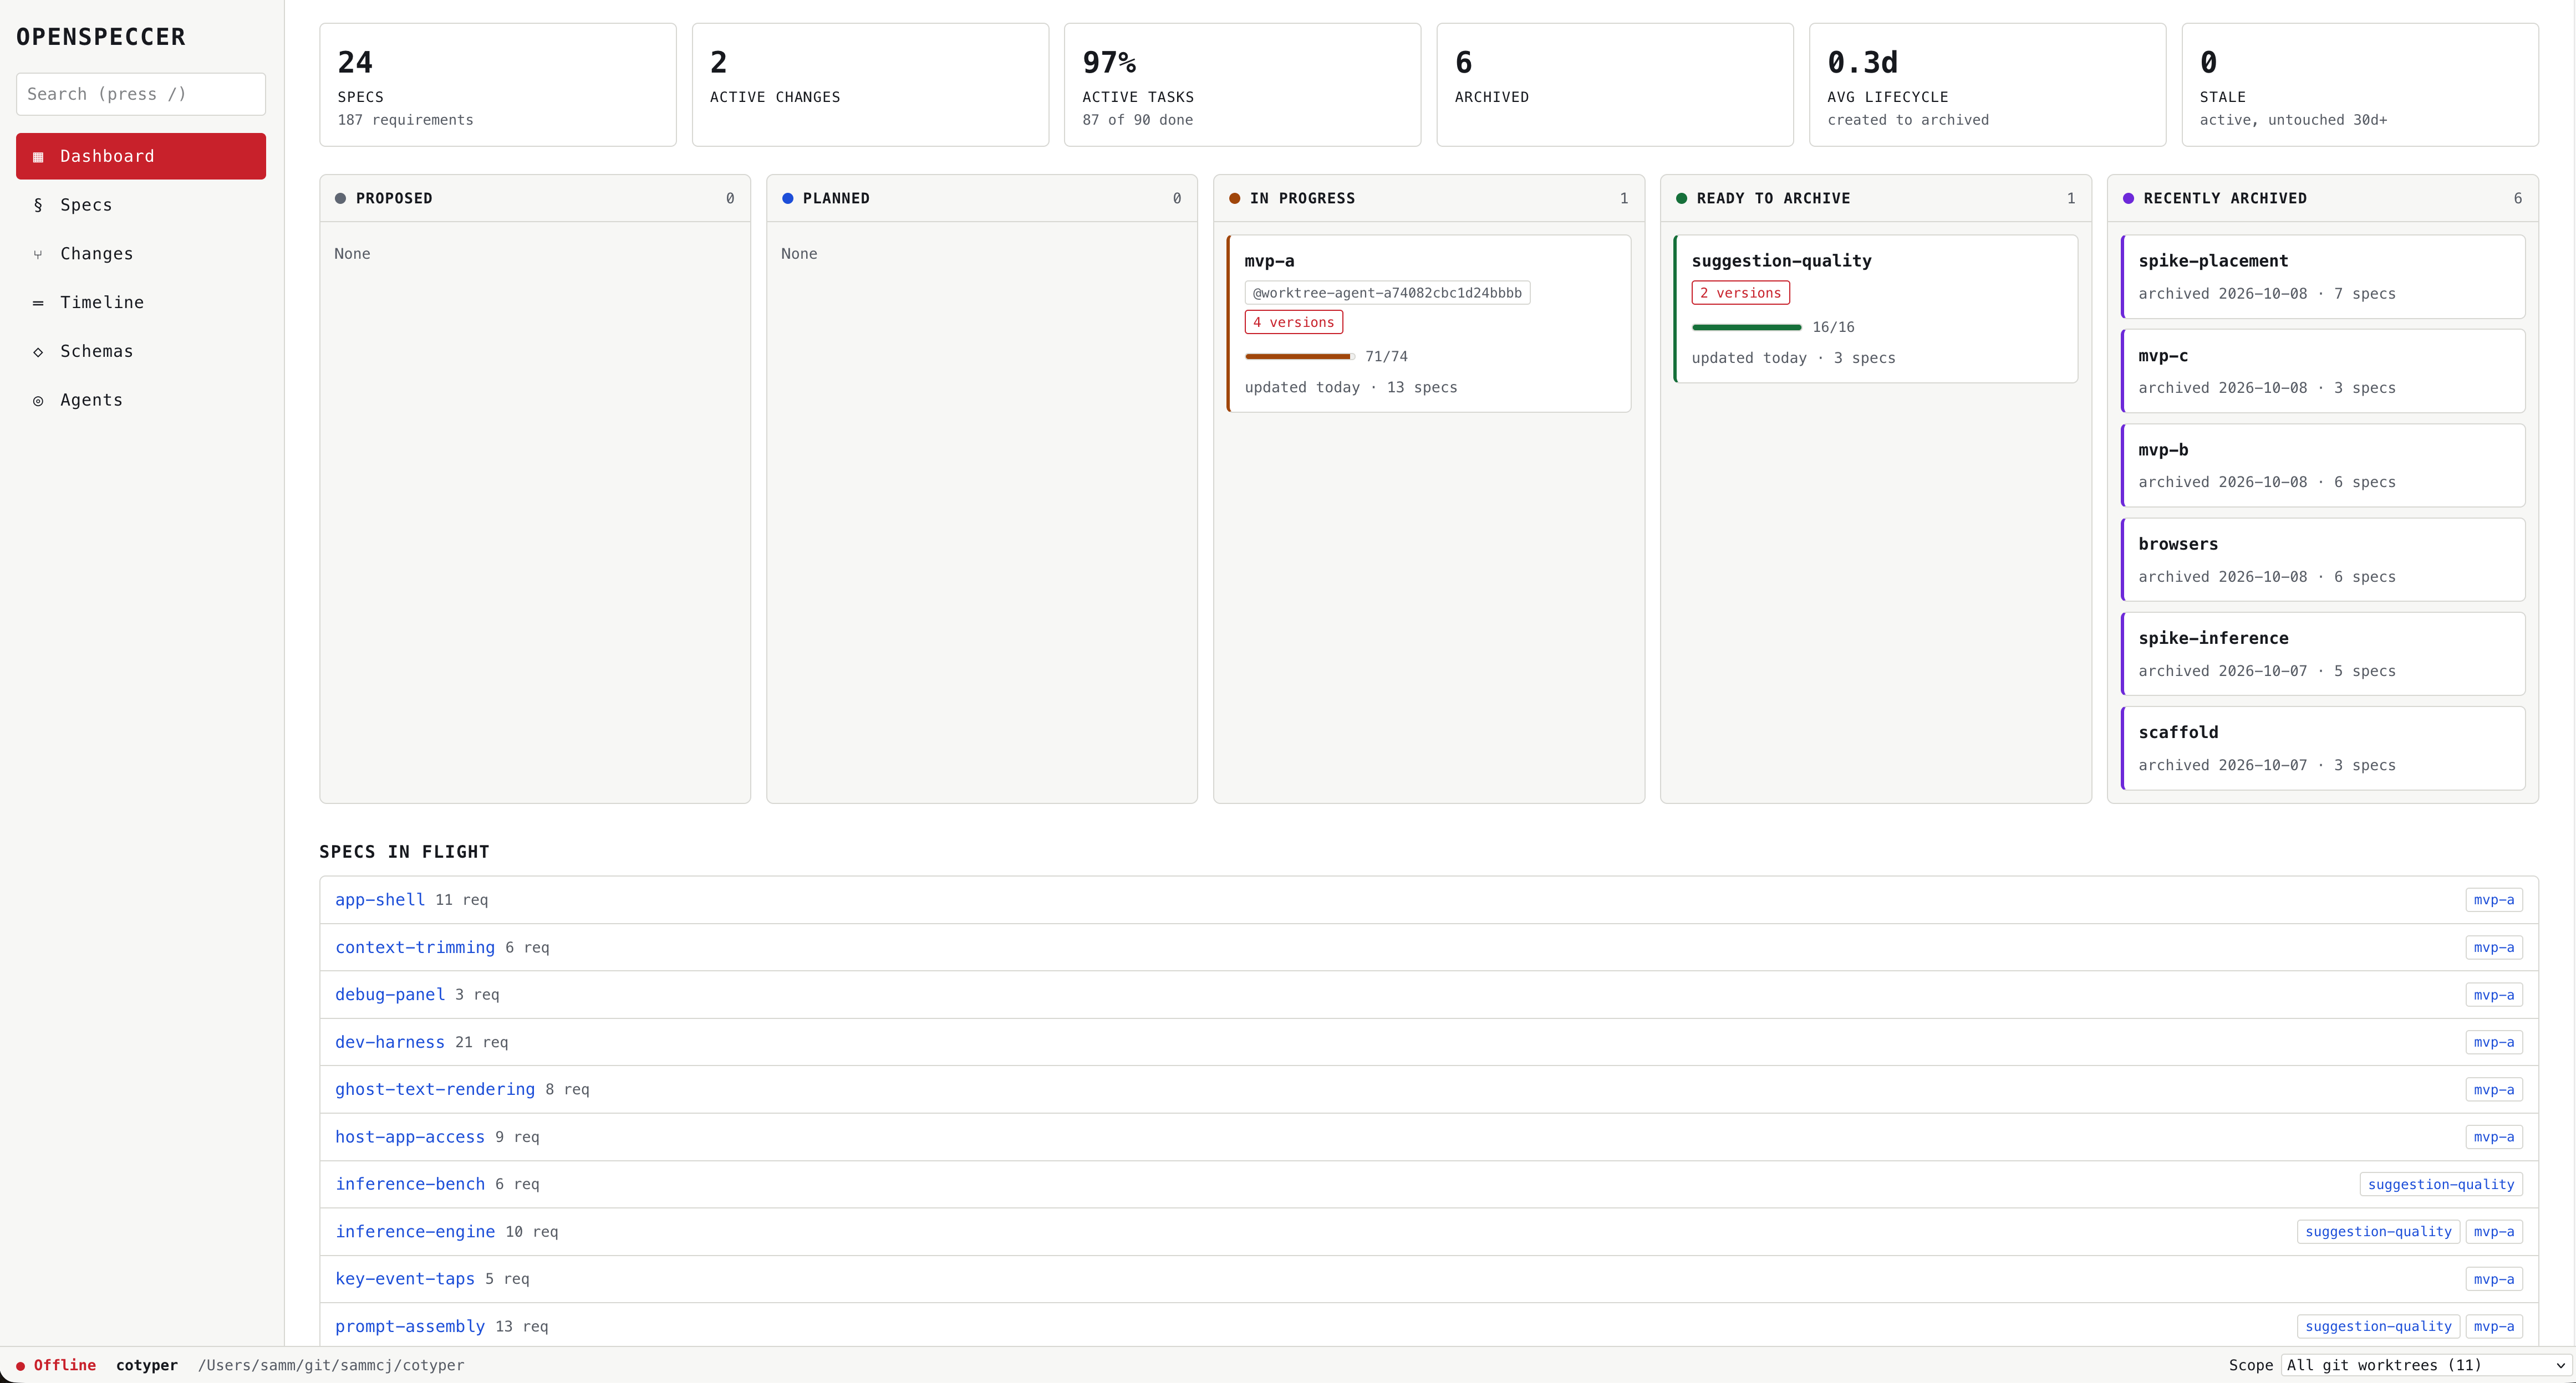The image size is (2576, 1383).
Task: Go to the Changes page
Action: 141,254
